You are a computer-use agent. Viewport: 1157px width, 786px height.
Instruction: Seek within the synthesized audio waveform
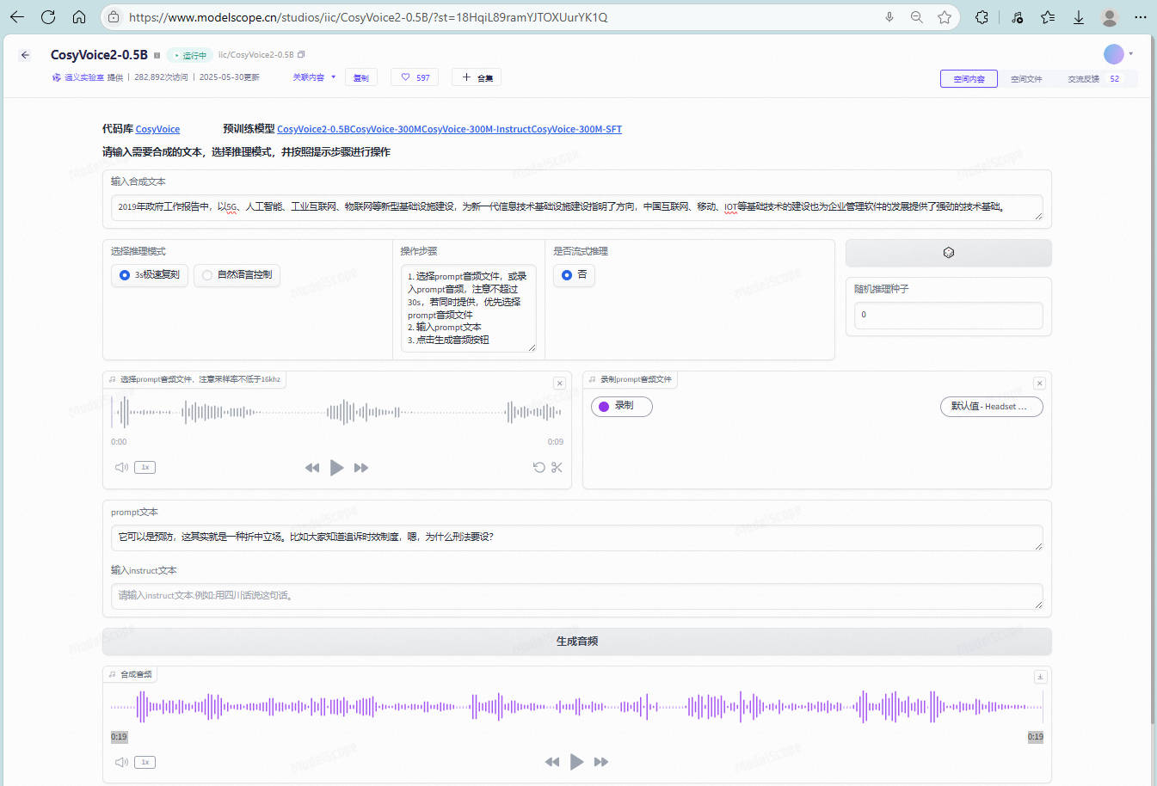pos(576,707)
